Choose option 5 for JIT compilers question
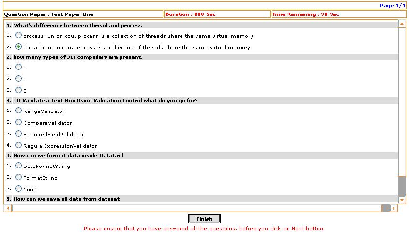 pos(18,78)
